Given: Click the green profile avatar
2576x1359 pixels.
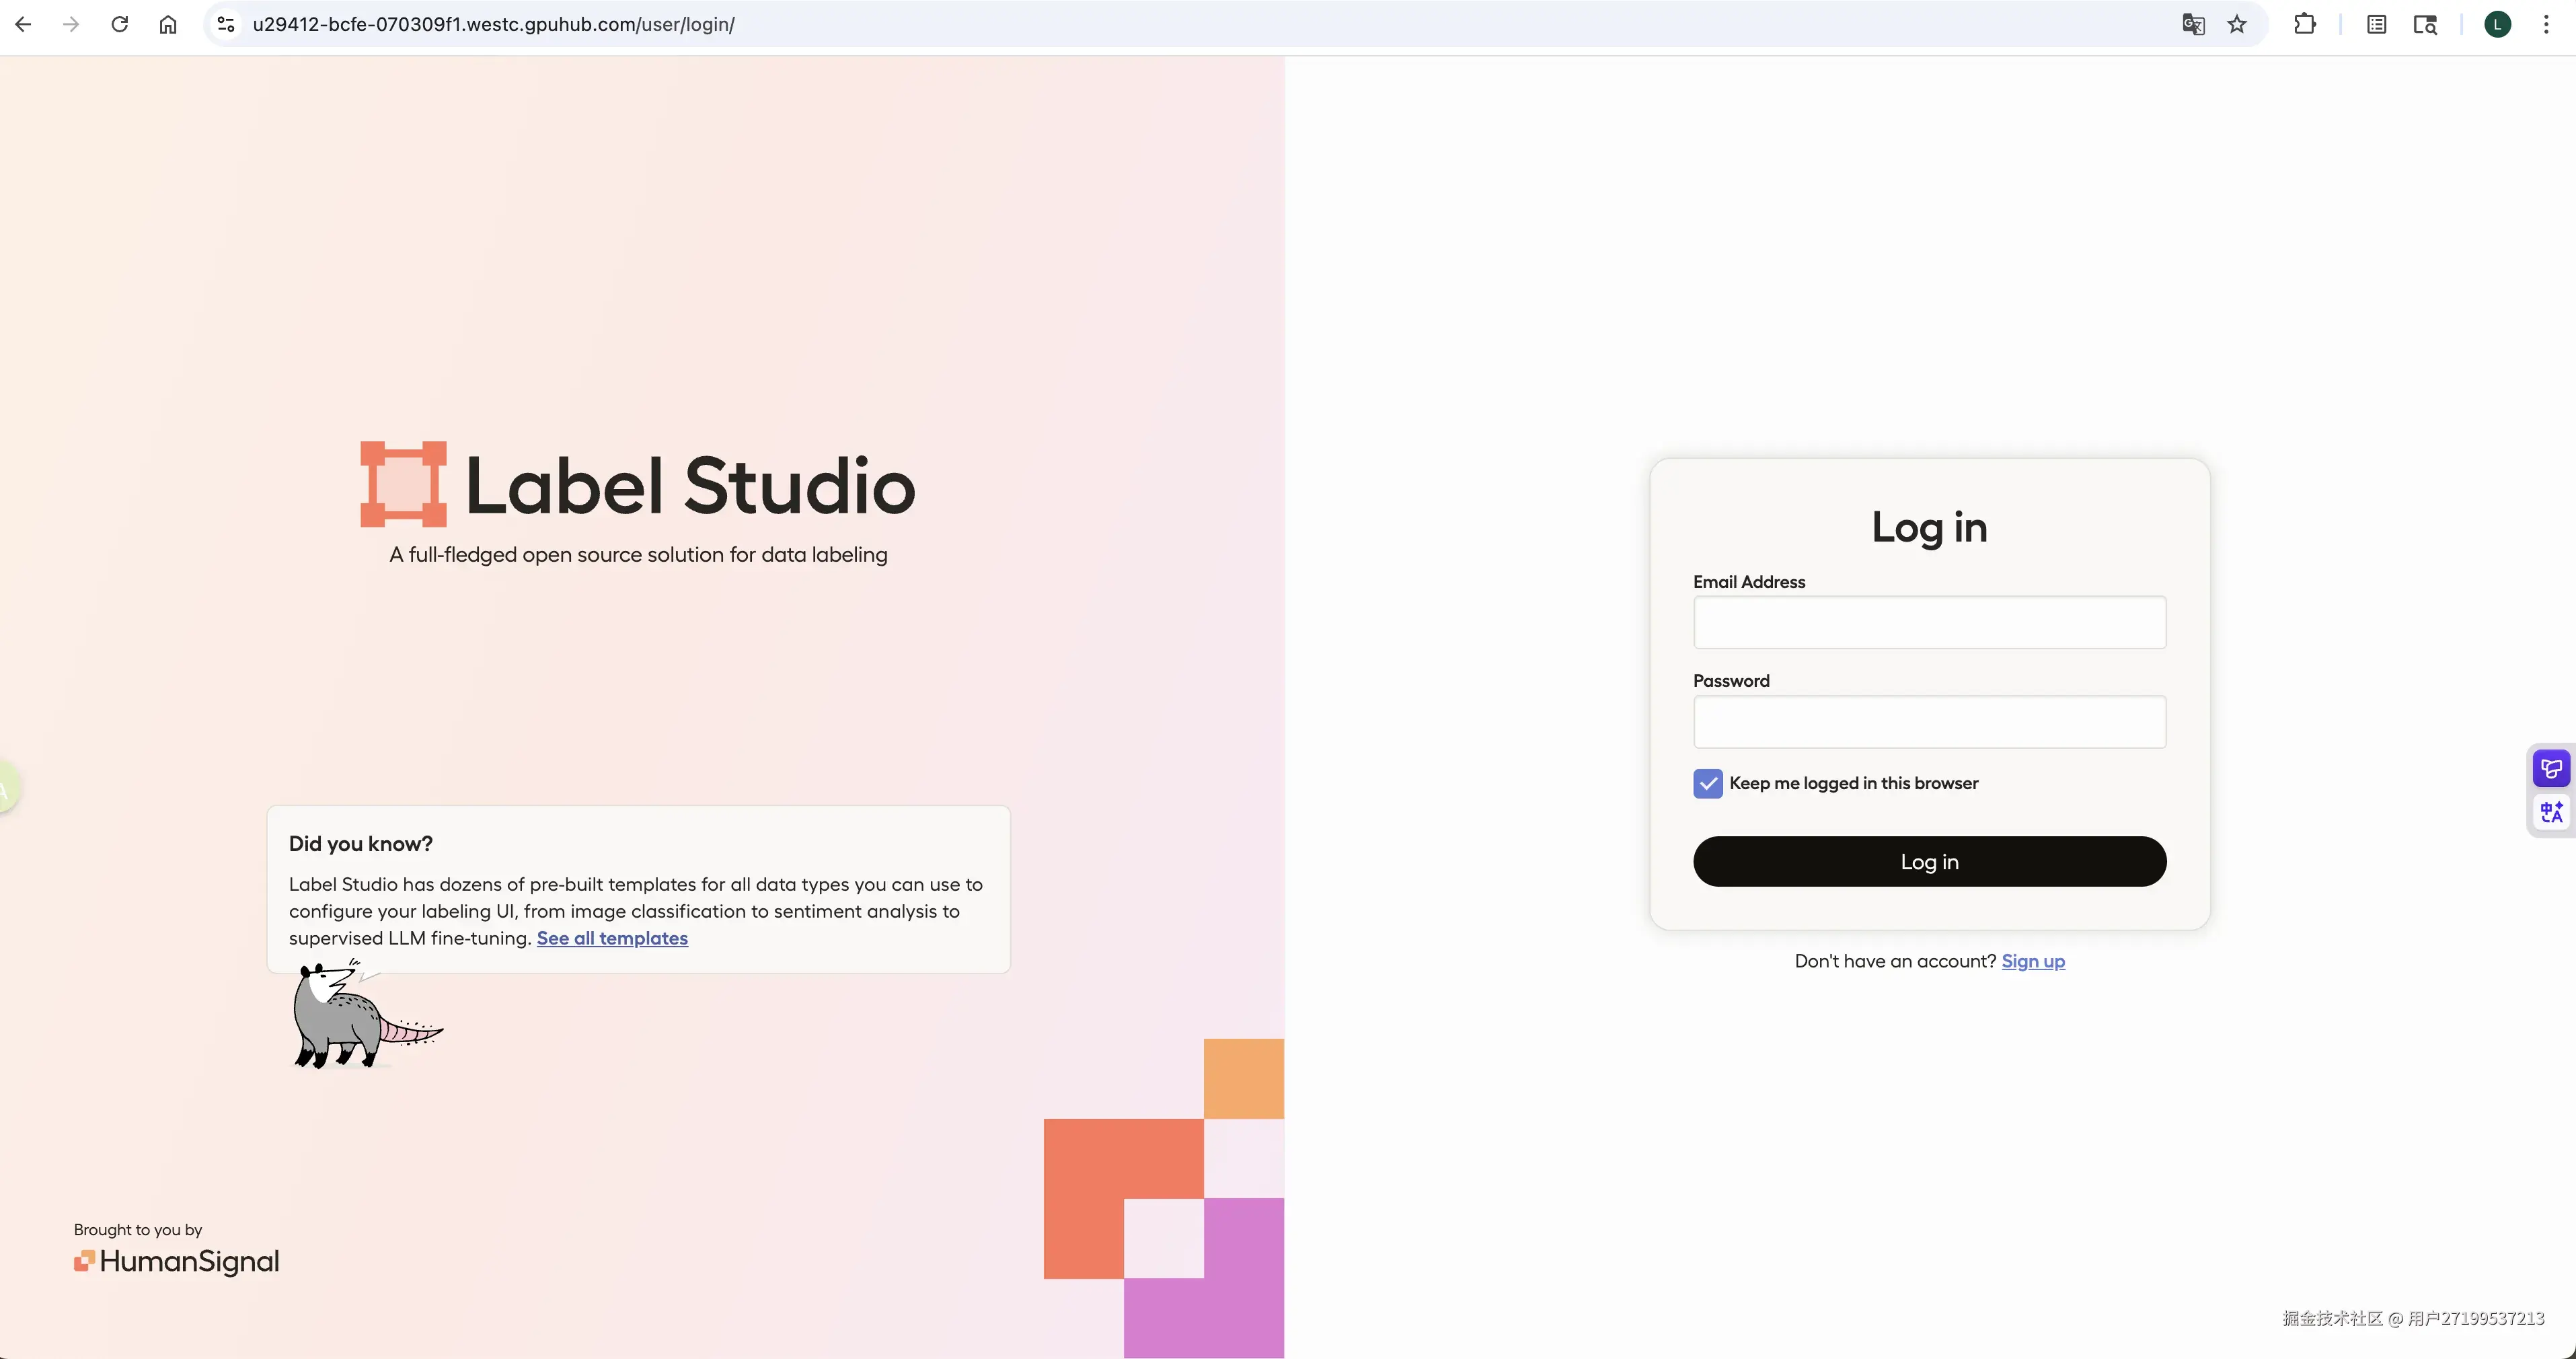Looking at the screenshot, I should (2497, 24).
